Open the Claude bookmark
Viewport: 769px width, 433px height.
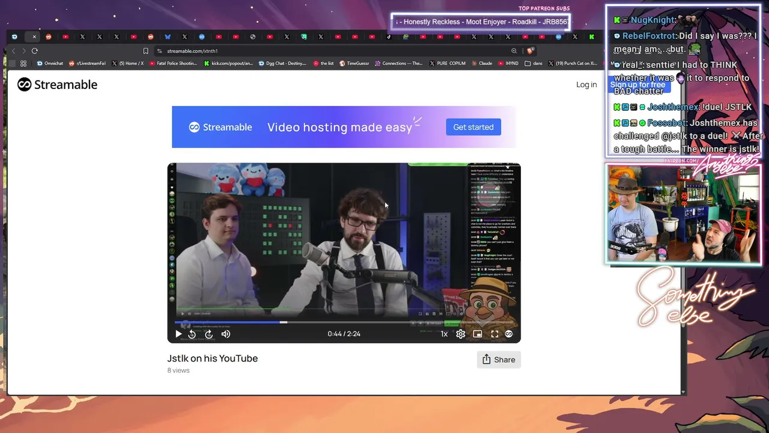tap(482, 63)
